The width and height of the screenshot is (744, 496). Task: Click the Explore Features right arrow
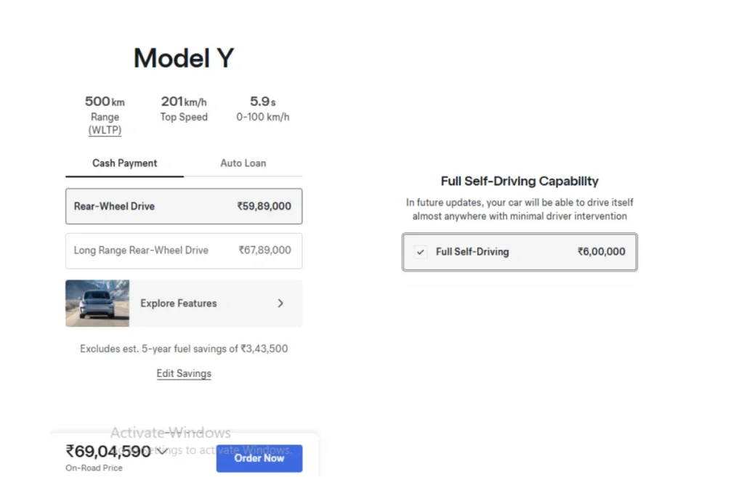280,304
